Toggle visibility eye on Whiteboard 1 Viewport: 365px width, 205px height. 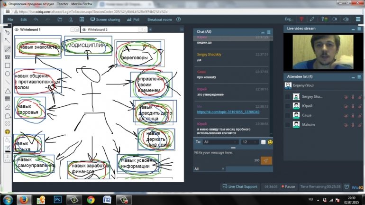click(x=17, y=29)
